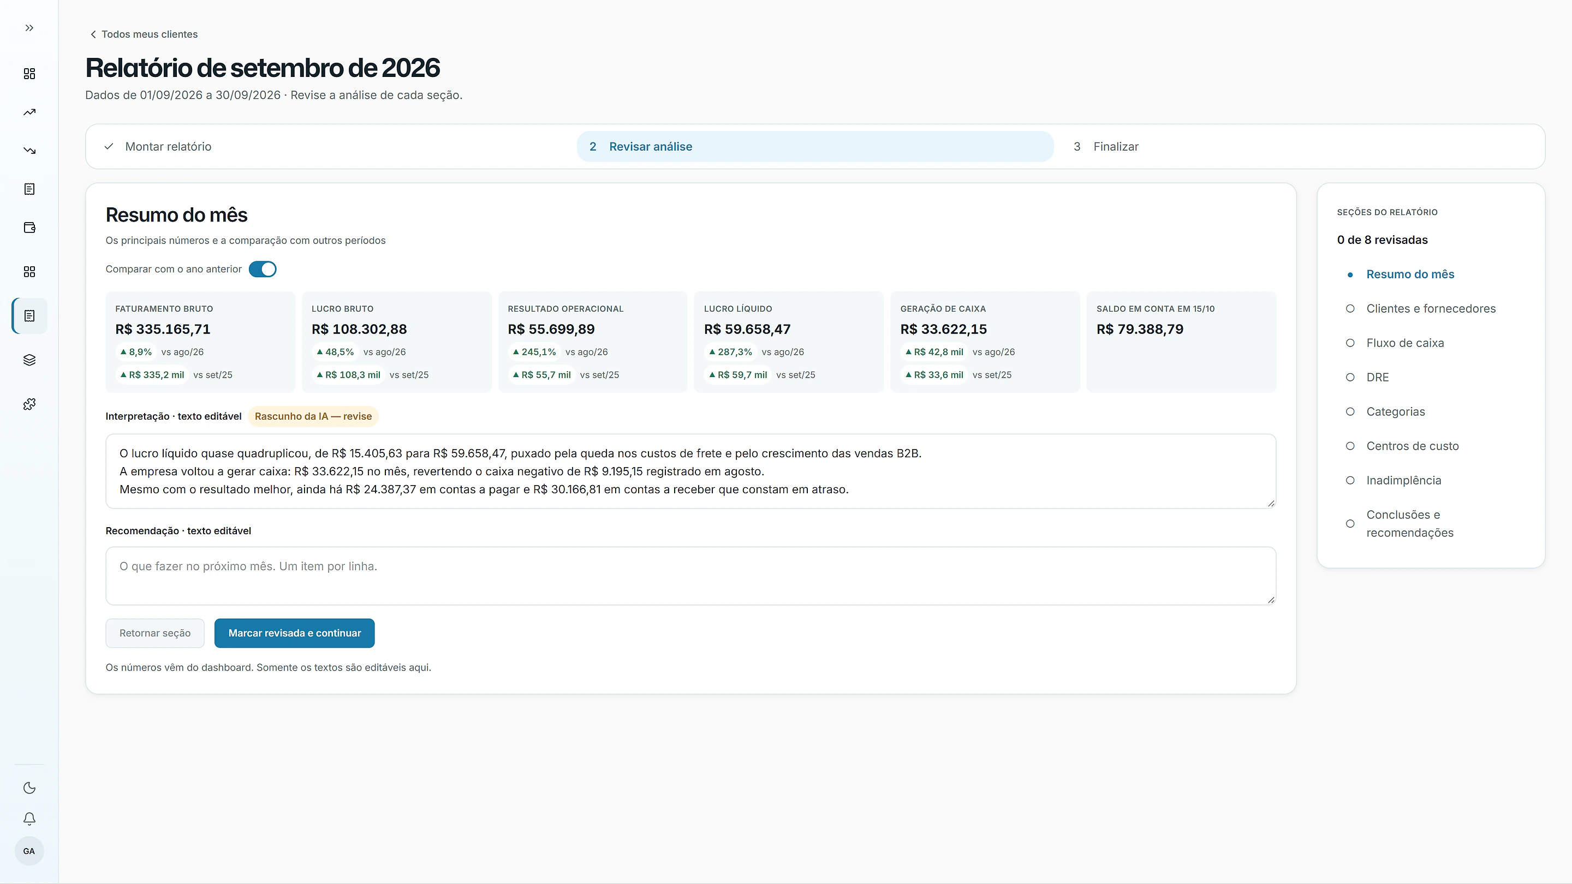This screenshot has height=884, width=1572.
Task: Click the receipt icon just above the wallet icon
Action: [x=29, y=189]
